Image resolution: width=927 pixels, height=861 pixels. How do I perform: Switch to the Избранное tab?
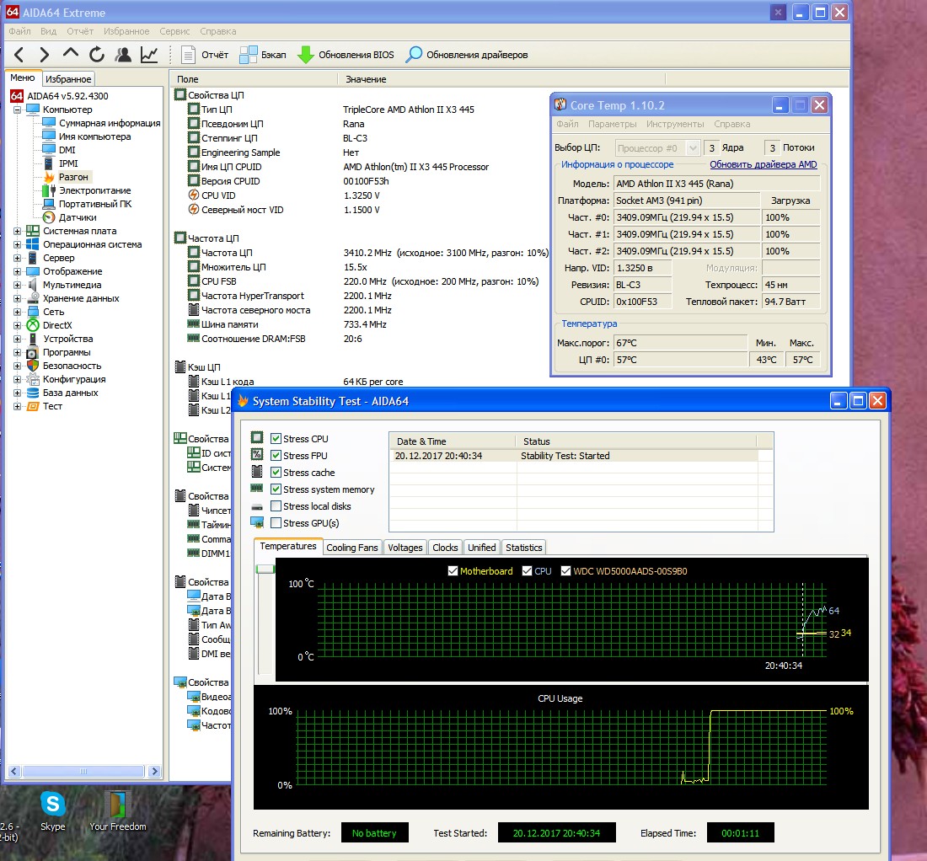[x=68, y=79]
